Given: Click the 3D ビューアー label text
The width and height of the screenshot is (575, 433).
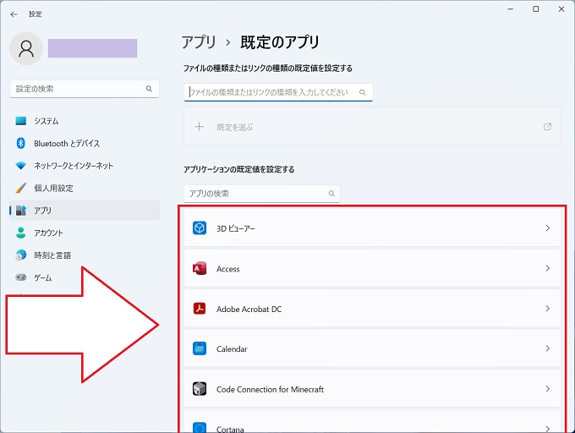Looking at the screenshot, I should (235, 228).
